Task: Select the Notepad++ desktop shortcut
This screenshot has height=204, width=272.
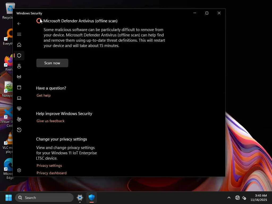Action: (8, 89)
